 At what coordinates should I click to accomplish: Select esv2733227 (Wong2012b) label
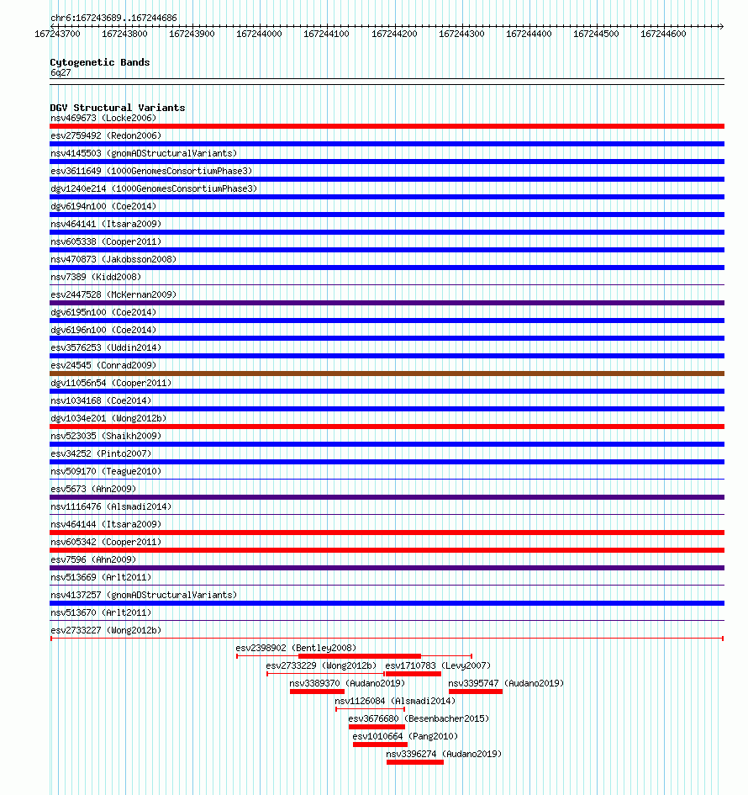click(106, 631)
